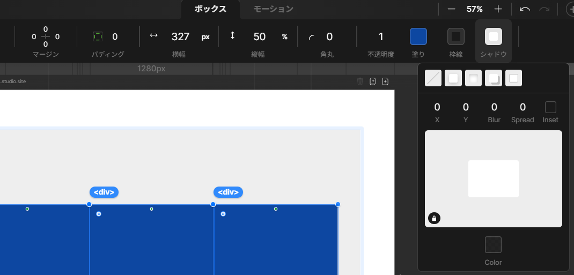574x275 pixels.
Task: Select the right <div> label
Action: 229,192
